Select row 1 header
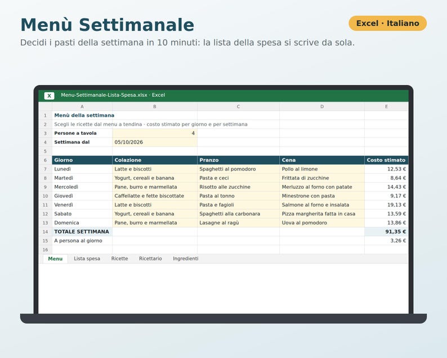The image size is (447, 358). point(46,116)
